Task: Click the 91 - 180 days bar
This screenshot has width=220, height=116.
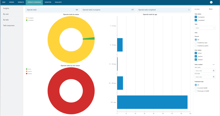Action: 117,64
